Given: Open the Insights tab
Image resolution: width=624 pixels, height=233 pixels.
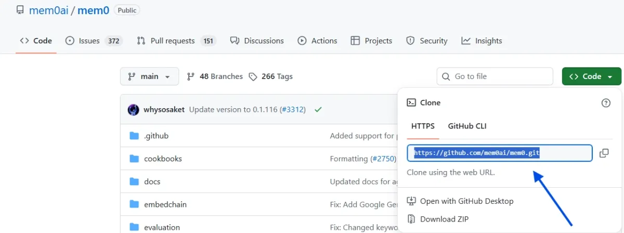Looking at the screenshot, I should point(482,41).
